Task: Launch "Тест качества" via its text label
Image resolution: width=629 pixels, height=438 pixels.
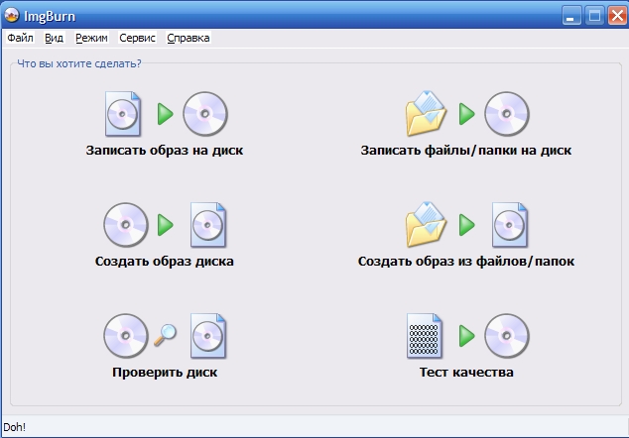Action: (466, 373)
